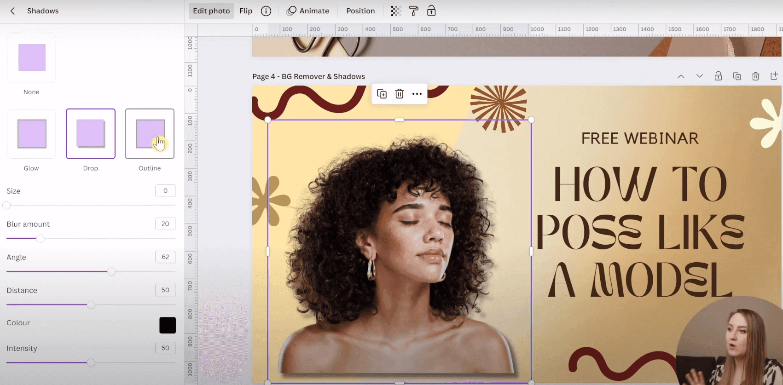Click the Distance value field
This screenshot has width=783, height=385.
pos(165,290)
